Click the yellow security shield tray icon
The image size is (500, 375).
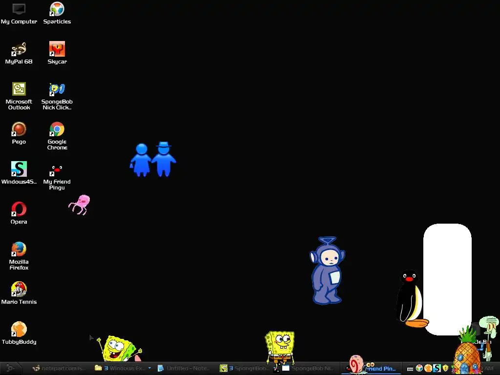[445, 369]
